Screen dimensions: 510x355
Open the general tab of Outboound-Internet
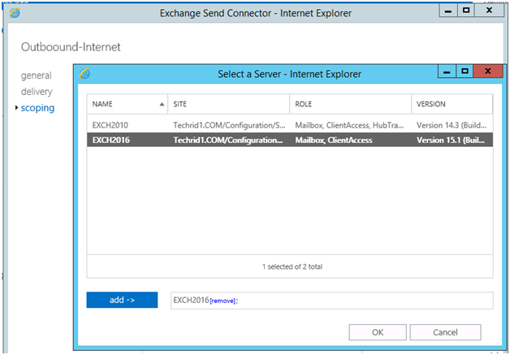point(36,76)
